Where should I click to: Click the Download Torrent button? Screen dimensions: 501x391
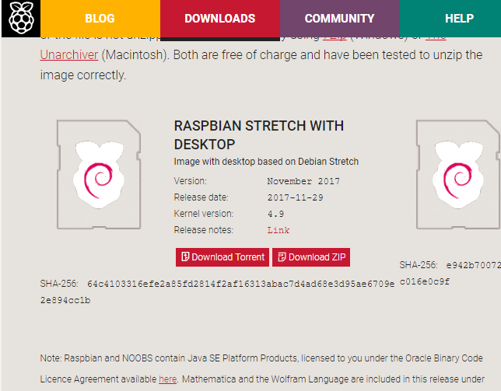point(222,257)
